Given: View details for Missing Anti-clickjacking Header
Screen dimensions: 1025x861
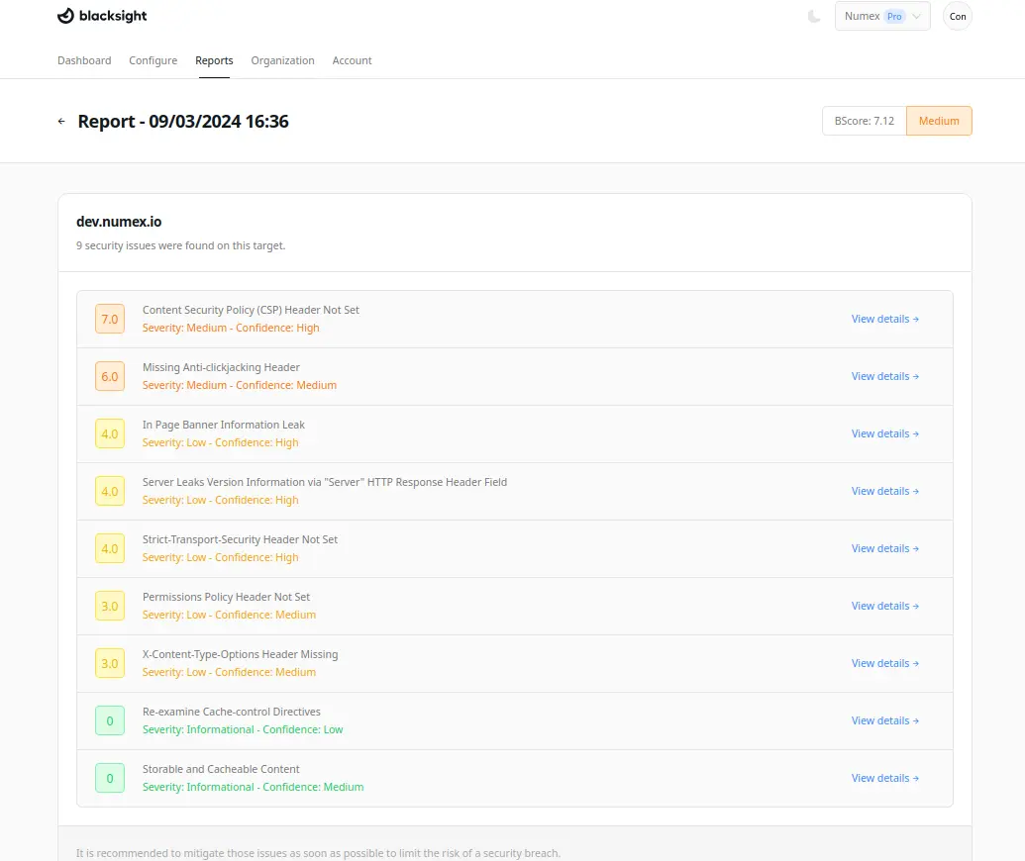Looking at the screenshot, I should click(884, 377).
